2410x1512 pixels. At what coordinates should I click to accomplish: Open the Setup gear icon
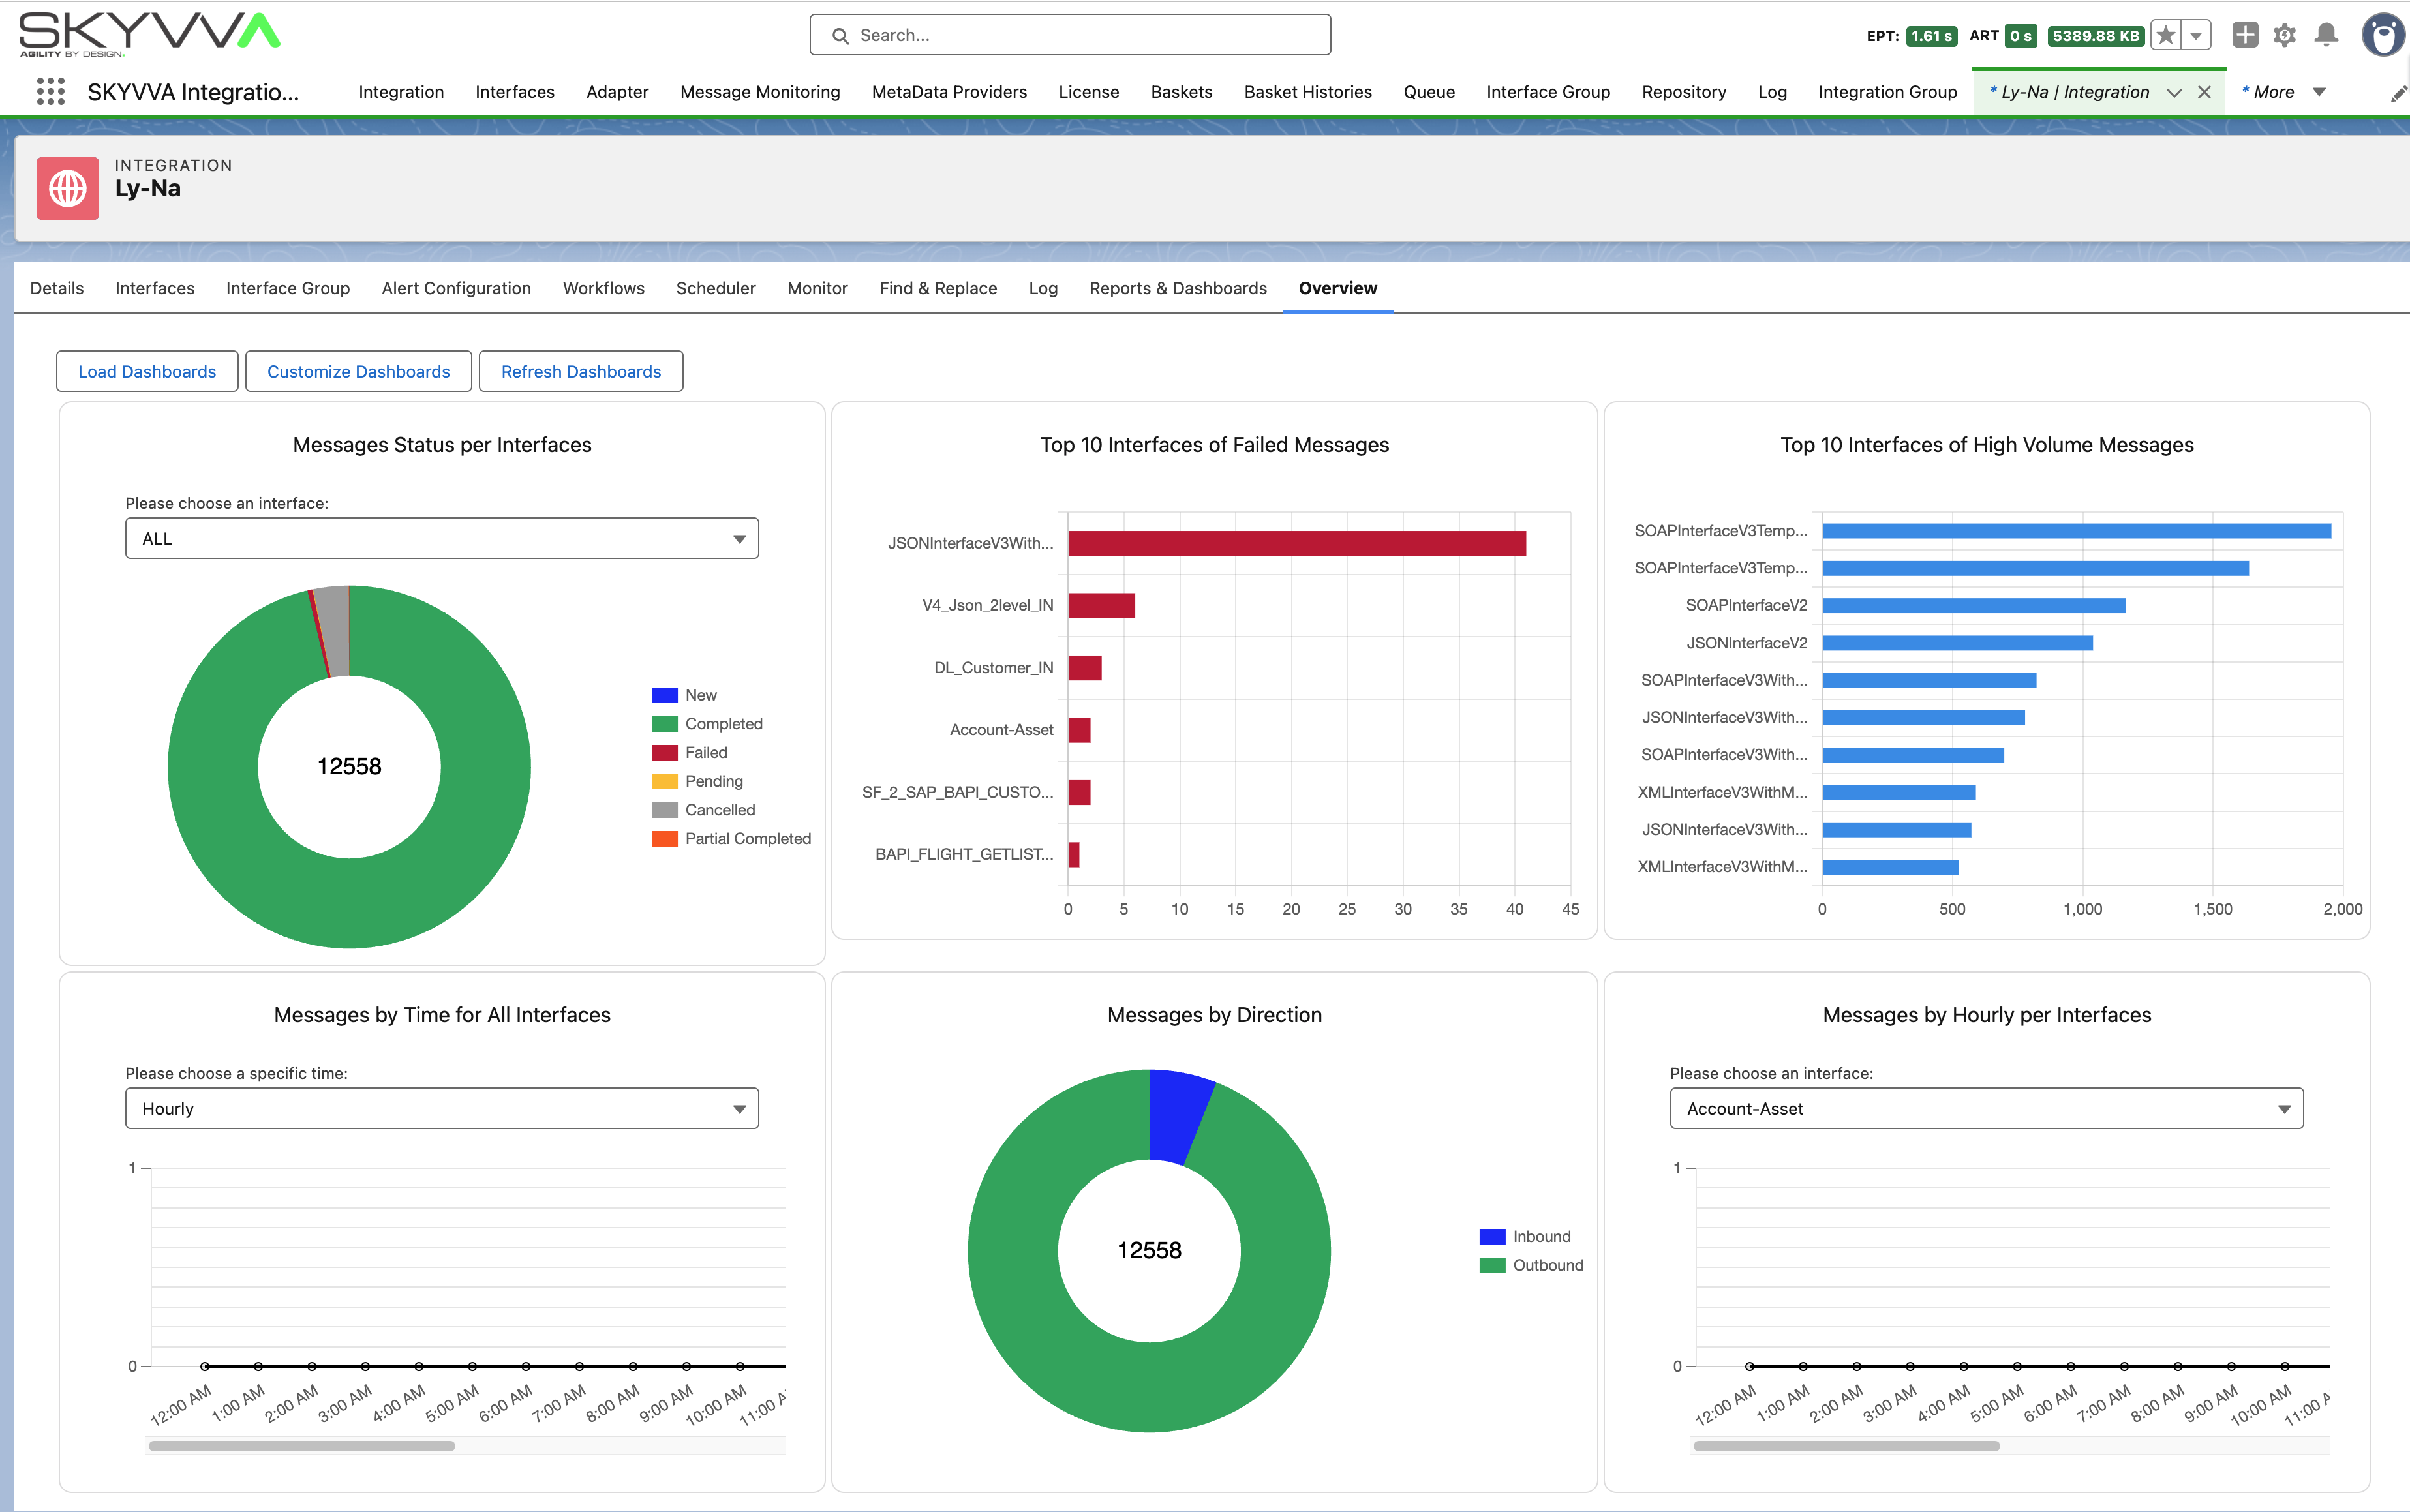pyautogui.click(x=2285, y=34)
